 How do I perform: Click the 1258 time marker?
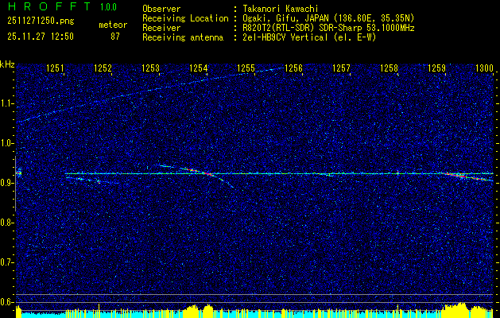(x=389, y=68)
